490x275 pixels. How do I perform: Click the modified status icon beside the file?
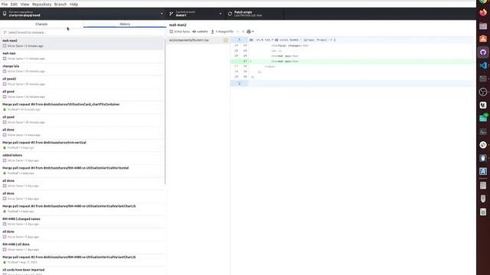pyautogui.click(x=226, y=40)
